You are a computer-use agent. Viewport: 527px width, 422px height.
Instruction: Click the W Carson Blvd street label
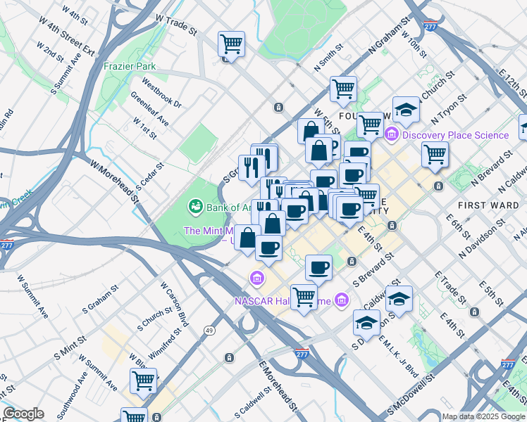pyautogui.click(x=174, y=305)
